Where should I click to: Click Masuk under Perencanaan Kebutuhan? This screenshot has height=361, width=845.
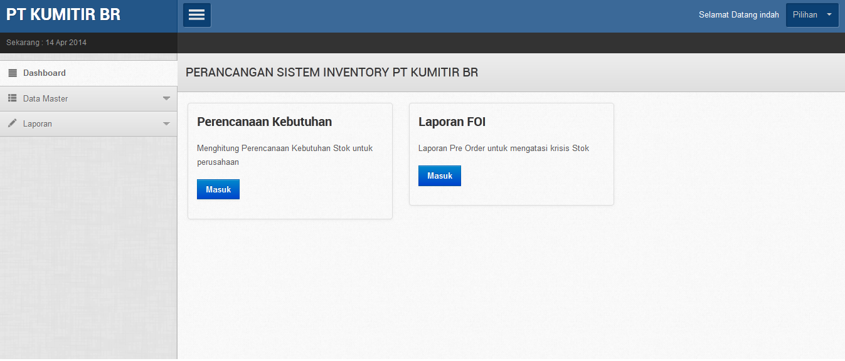(x=218, y=189)
